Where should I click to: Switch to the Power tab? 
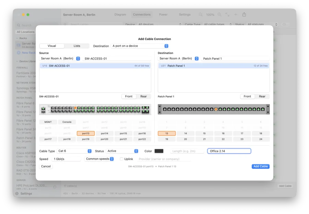[x=163, y=14]
